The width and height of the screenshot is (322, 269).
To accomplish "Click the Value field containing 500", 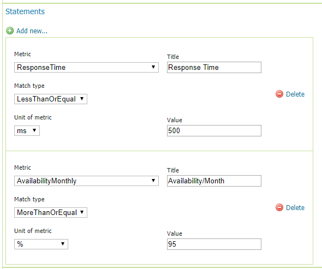I will [214, 130].
